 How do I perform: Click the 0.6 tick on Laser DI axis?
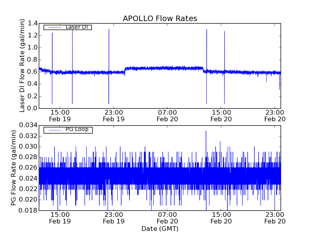33,72
